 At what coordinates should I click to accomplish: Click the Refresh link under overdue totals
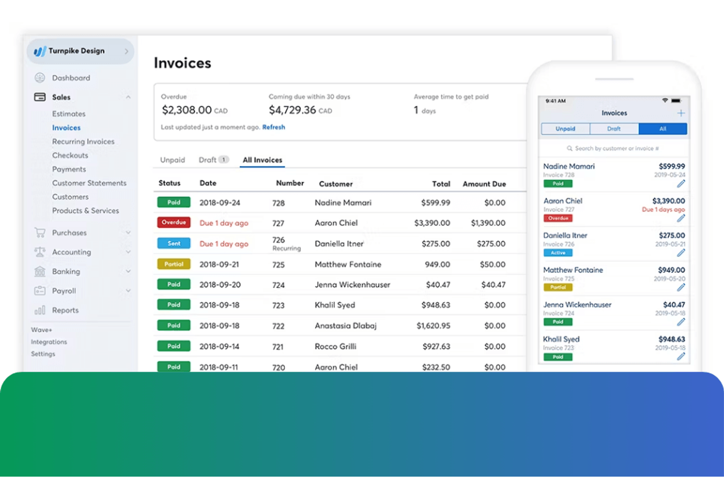pyautogui.click(x=274, y=127)
